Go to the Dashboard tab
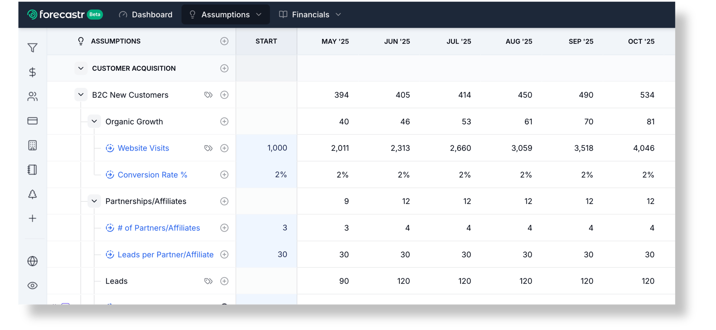 tap(146, 14)
